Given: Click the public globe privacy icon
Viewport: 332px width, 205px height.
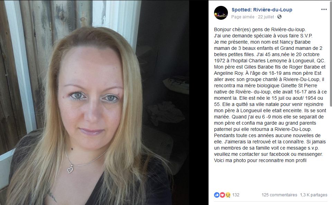Looking at the screenshot, I should (x=279, y=17).
